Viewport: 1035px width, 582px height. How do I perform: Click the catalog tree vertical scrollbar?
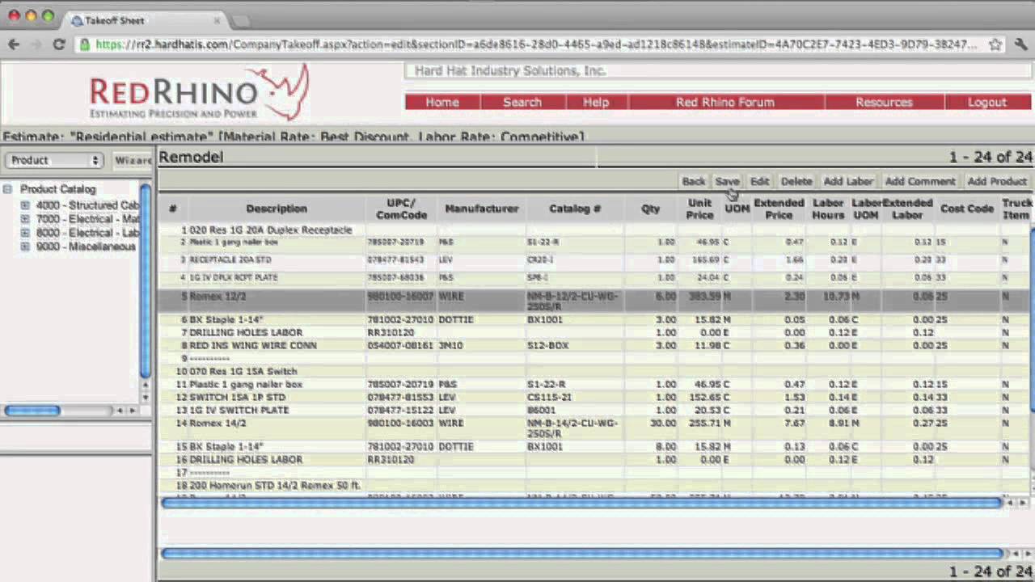[146, 280]
